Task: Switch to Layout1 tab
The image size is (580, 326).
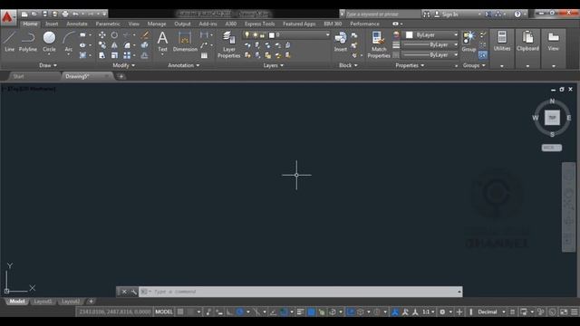Action: pos(43,302)
